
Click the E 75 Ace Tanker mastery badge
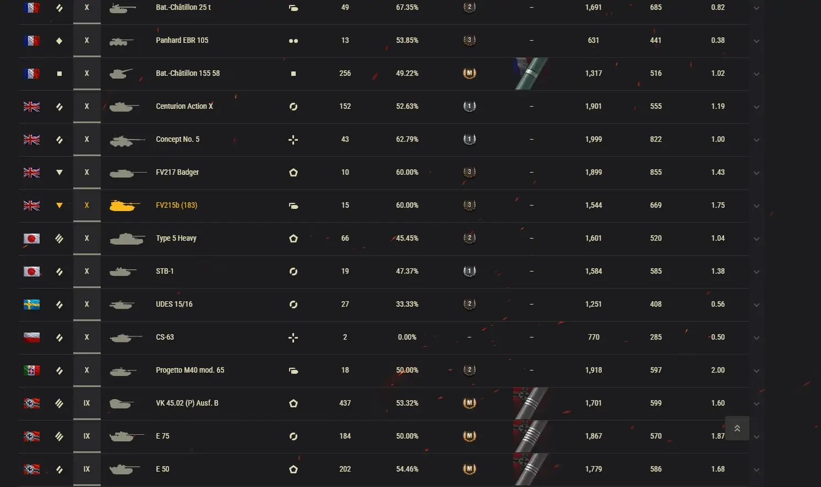[x=469, y=436]
